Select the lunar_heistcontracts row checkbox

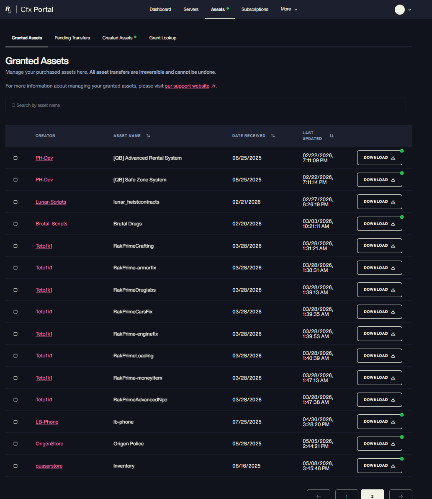(15, 202)
